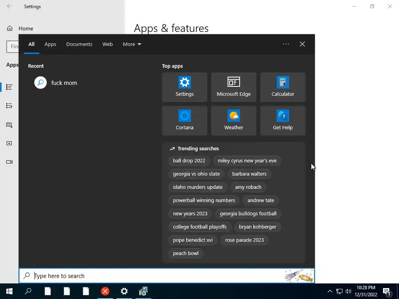This screenshot has width=399, height=299.
Task: Search trending "barbara walters"
Action: pyautogui.click(x=249, y=174)
